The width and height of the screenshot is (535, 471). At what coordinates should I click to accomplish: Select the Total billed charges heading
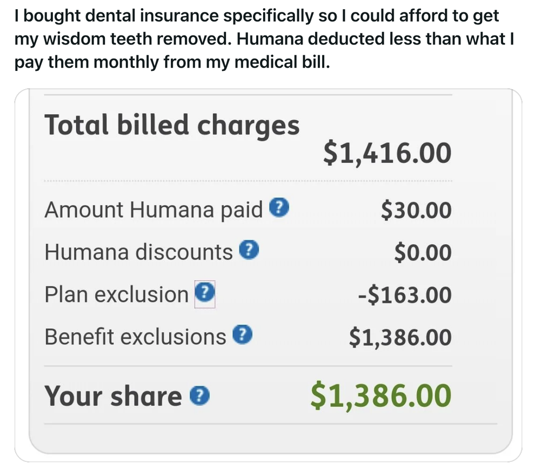[173, 125]
